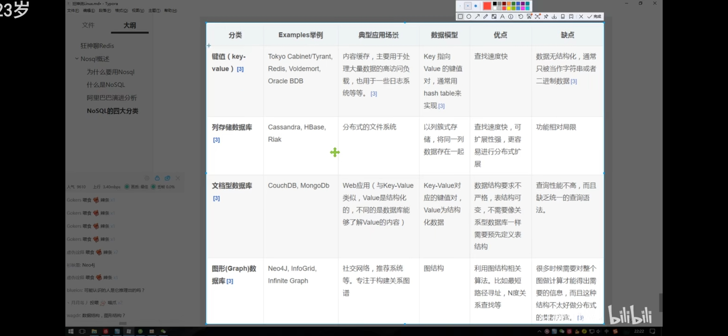
Task: Open the 编辑(E) menu
Action: coord(89,11)
